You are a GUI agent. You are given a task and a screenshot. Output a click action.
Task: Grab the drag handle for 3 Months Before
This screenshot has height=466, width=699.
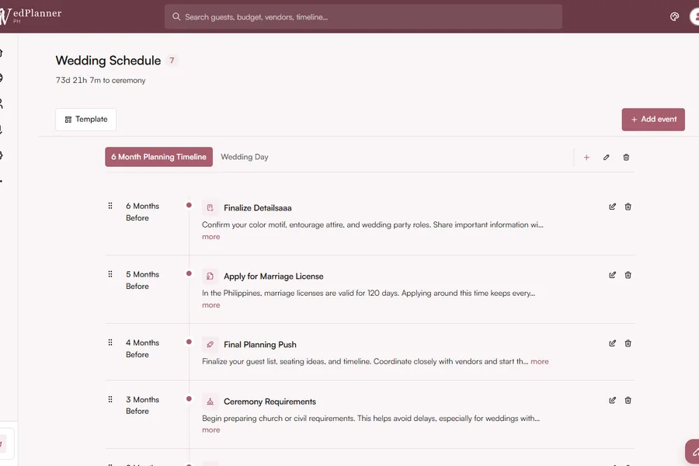click(x=110, y=399)
